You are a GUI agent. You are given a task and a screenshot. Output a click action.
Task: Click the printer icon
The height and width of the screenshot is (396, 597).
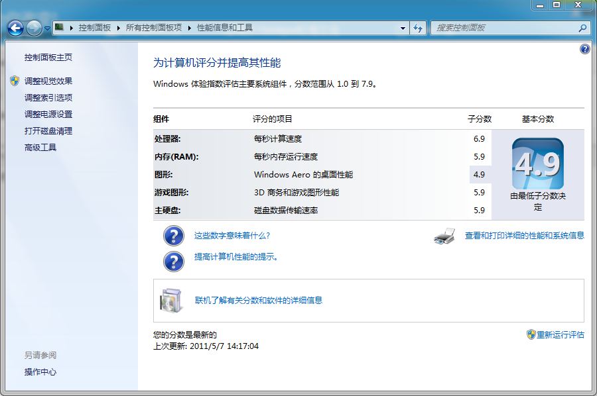(444, 236)
